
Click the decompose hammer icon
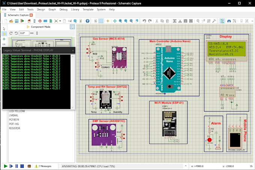click(x=214, y=21)
